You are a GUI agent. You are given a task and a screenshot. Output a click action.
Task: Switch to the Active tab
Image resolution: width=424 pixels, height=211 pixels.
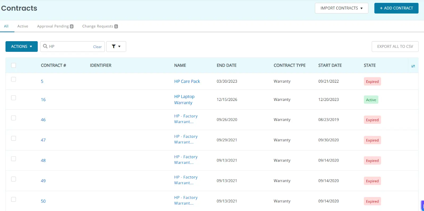[x=23, y=26]
